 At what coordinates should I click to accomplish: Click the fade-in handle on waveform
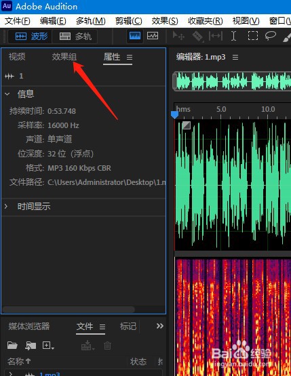pyautogui.click(x=187, y=125)
